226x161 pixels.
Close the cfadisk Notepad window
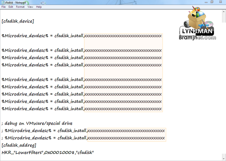pos(220,2)
